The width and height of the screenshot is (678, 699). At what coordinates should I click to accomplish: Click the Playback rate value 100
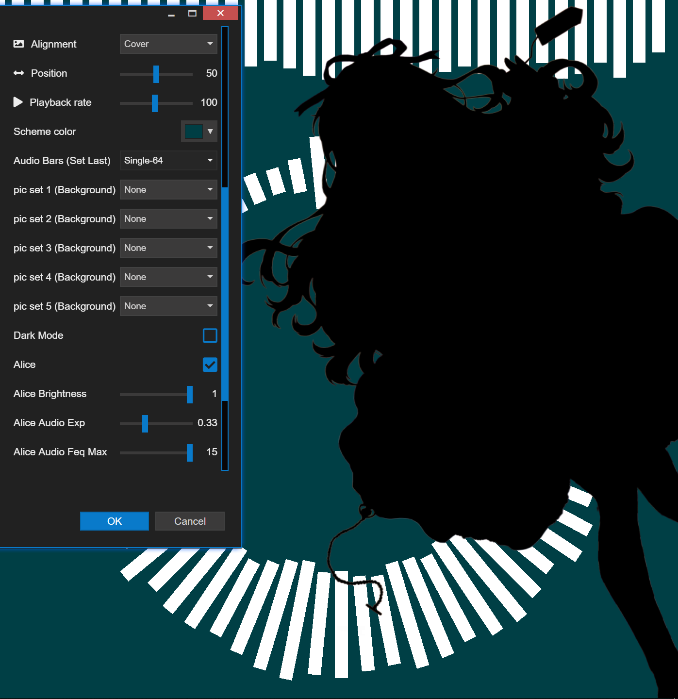[x=209, y=102]
